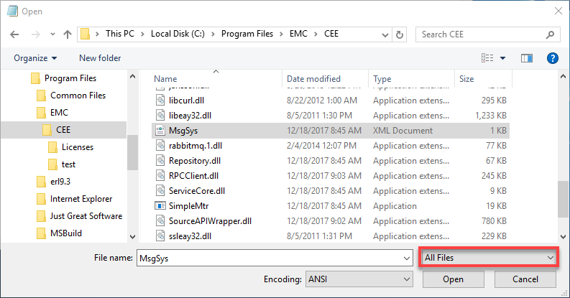The height and width of the screenshot is (298, 570).
Task: Click the Help question mark icon
Action: [553, 58]
